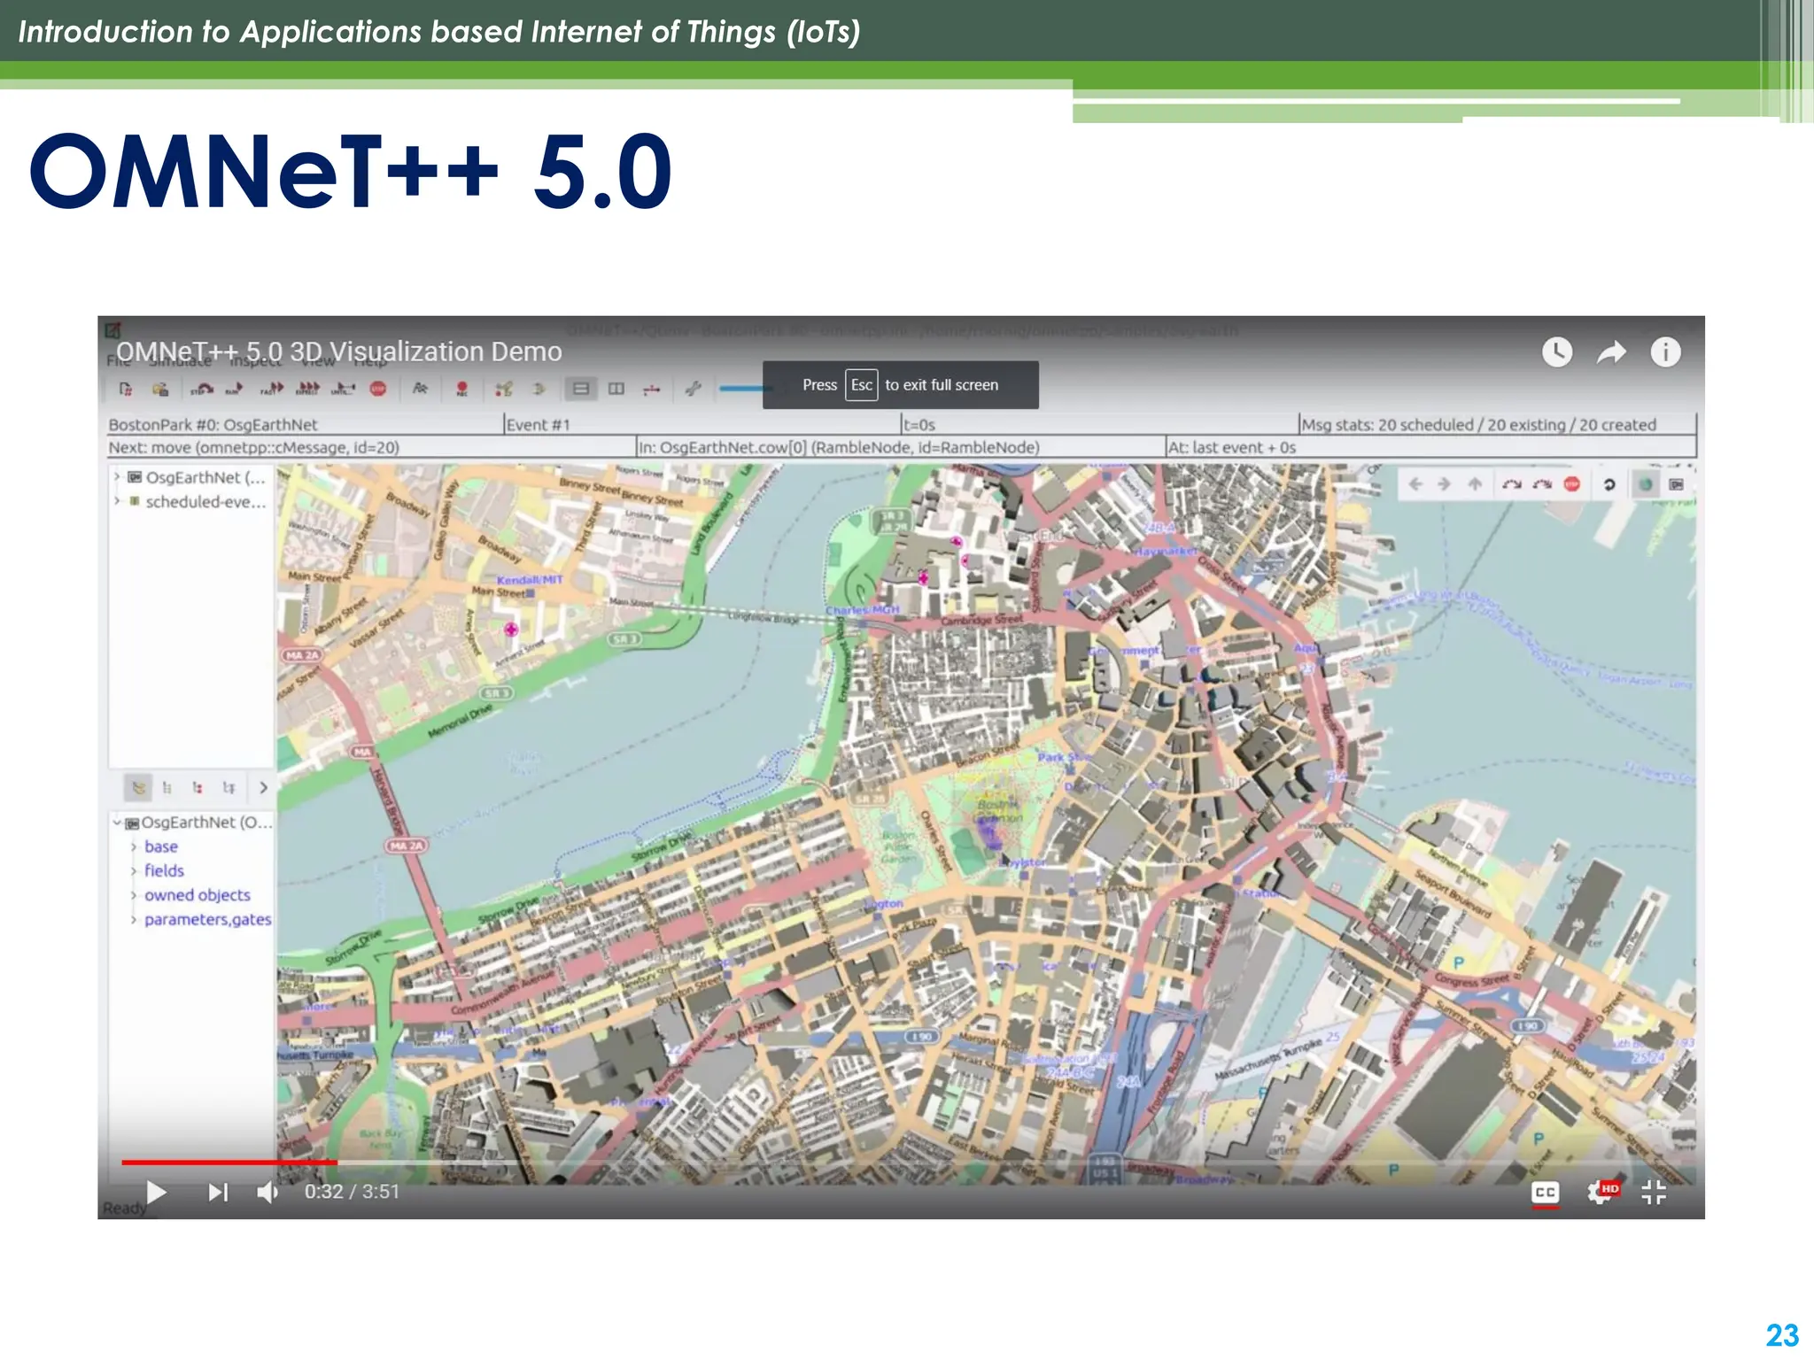Exit full screen mode

tap(1653, 1193)
